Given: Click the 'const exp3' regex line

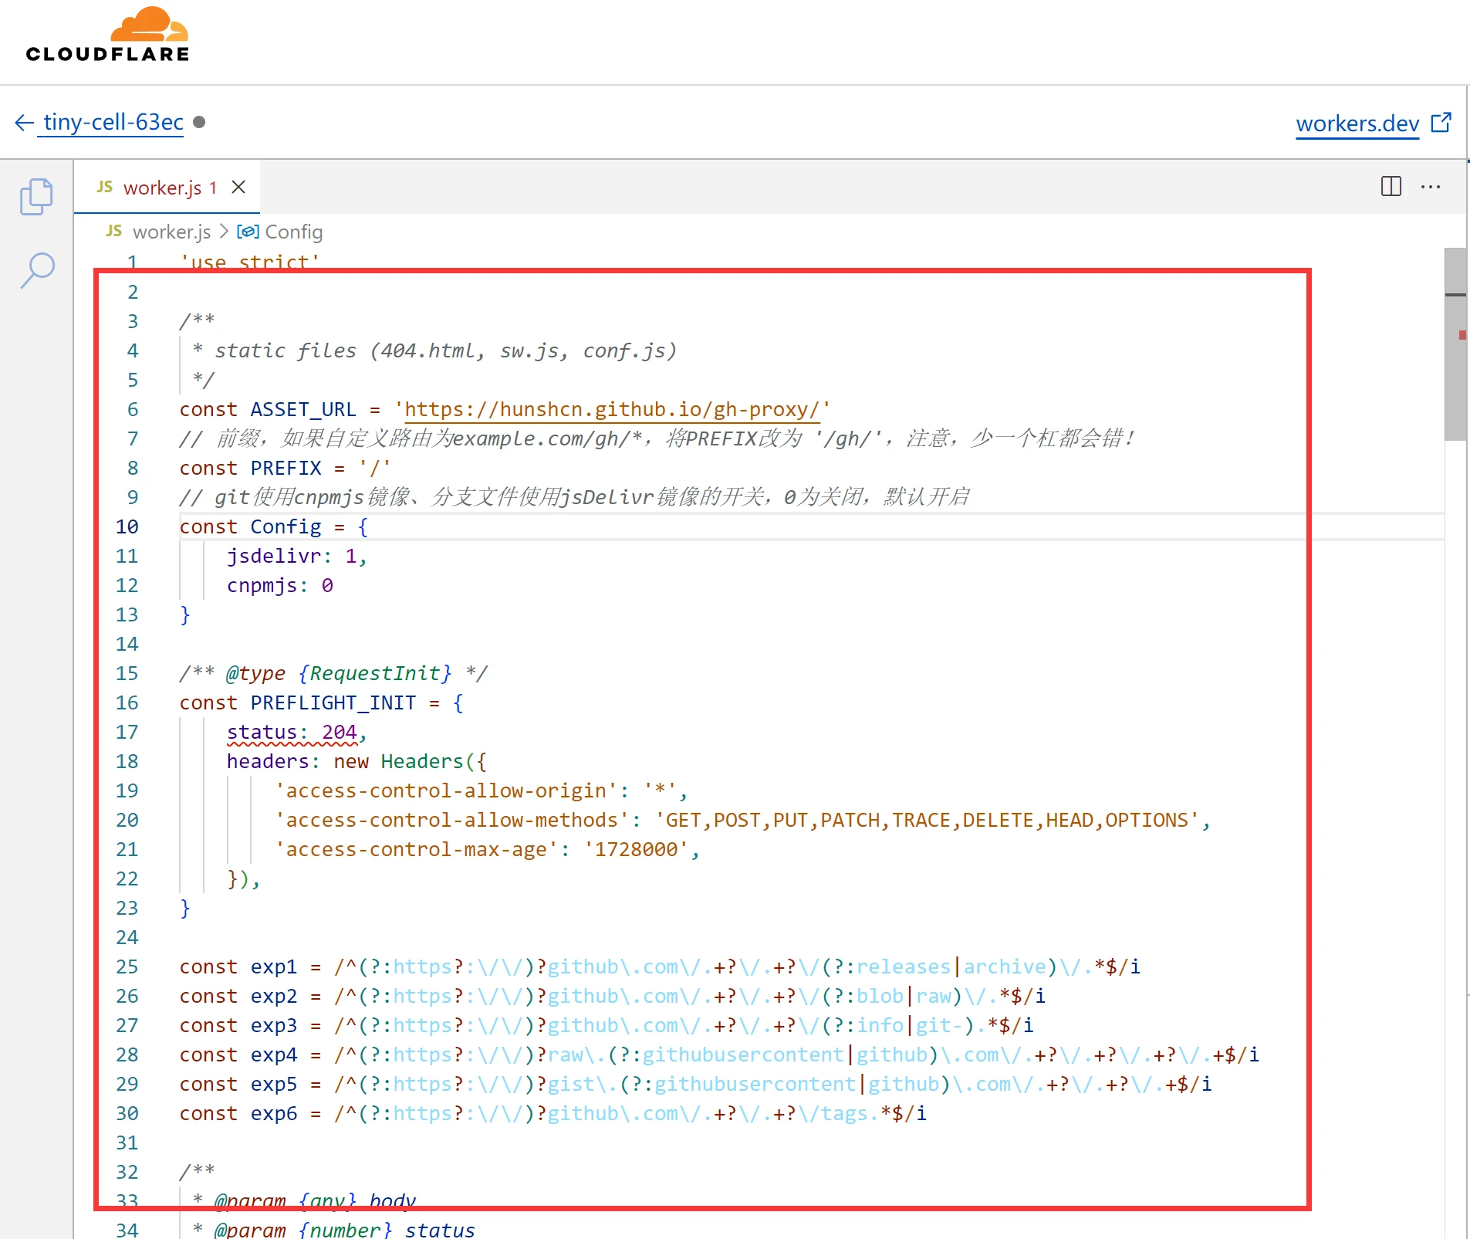Looking at the screenshot, I should (x=607, y=1025).
